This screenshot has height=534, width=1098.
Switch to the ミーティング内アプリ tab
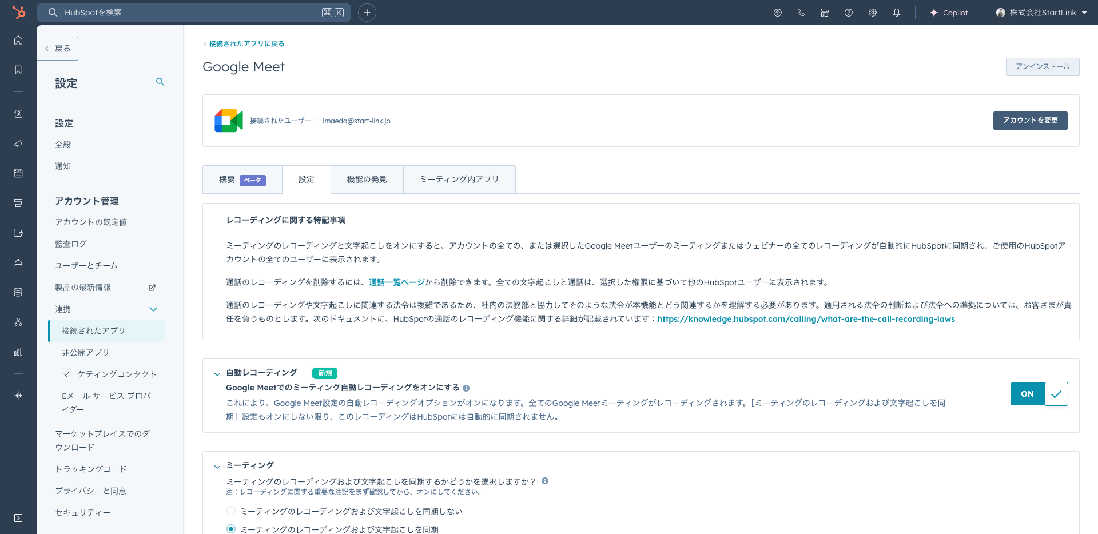[459, 180]
